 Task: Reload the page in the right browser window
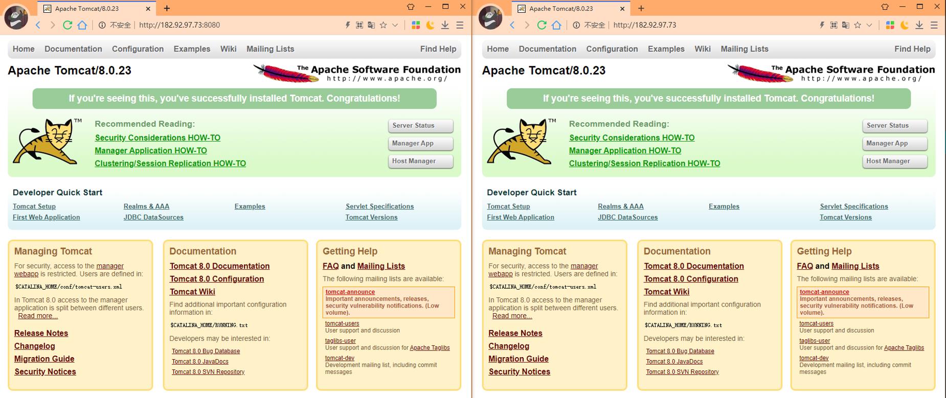point(542,25)
